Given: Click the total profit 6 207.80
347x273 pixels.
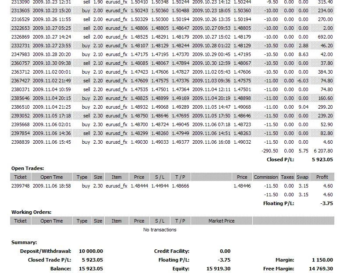Looking at the screenshot, I should click(323, 151).
